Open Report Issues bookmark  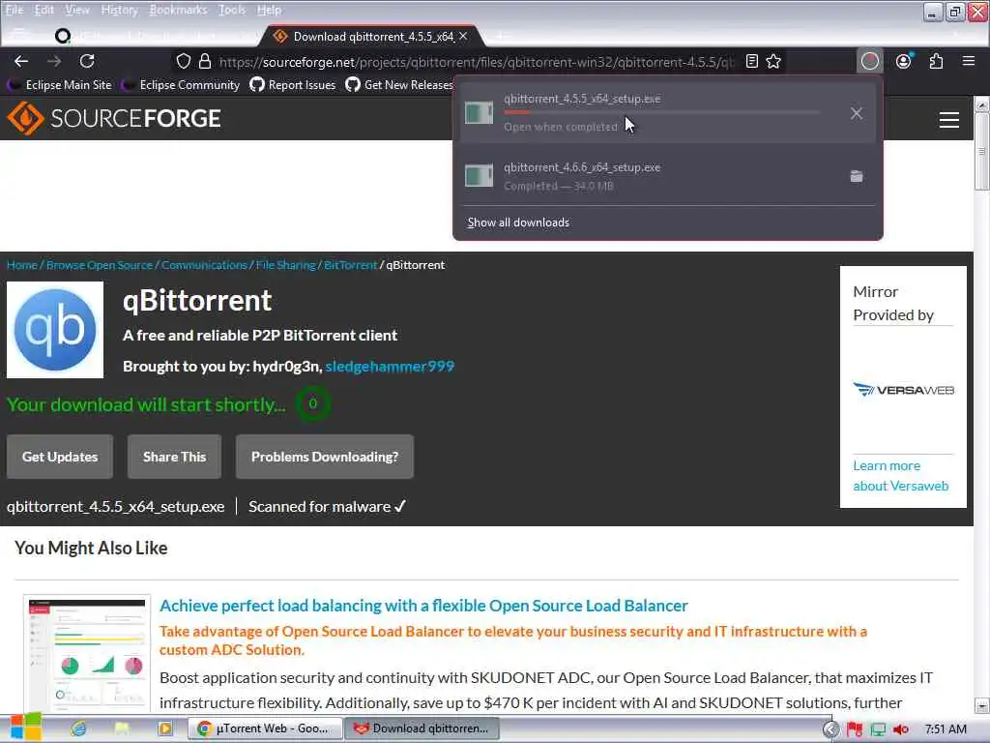(x=292, y=85)
